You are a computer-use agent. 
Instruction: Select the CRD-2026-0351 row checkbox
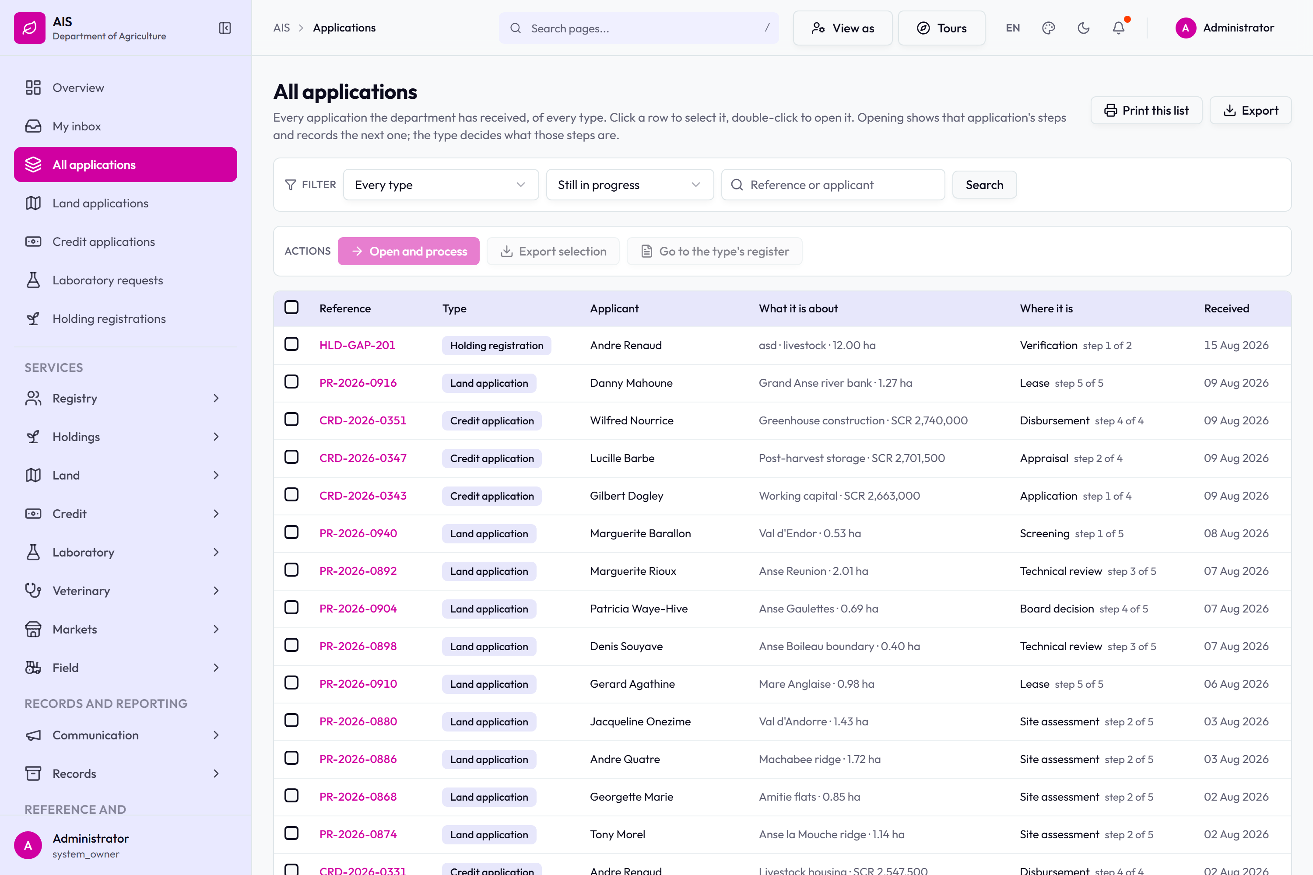click(x=291, y=420)
